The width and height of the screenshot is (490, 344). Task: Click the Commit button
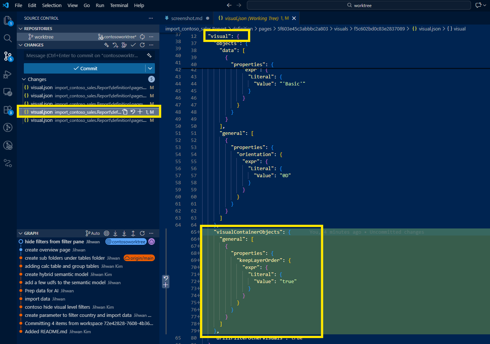tap(85, 68)
